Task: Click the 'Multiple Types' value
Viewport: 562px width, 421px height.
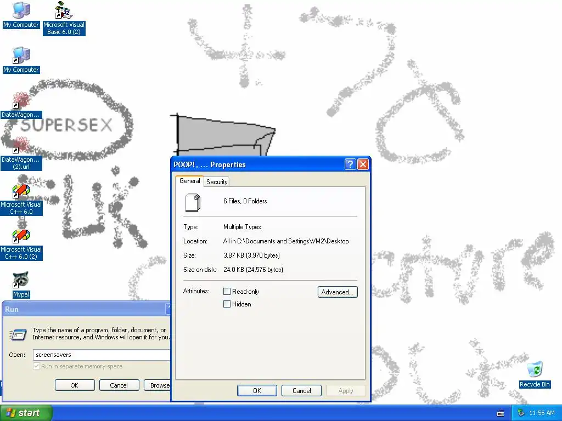Action: [242, 227]
